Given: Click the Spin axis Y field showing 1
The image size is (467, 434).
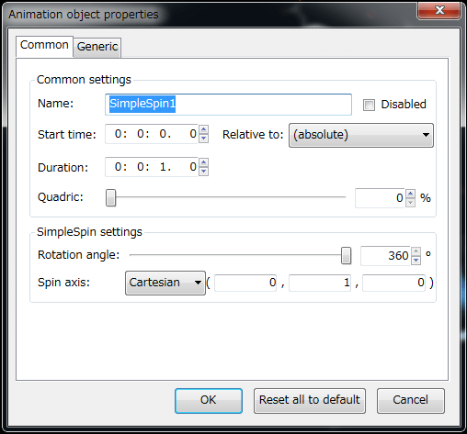Looking at the screenshot, I should pyautogui.click(x=320, y=283).
